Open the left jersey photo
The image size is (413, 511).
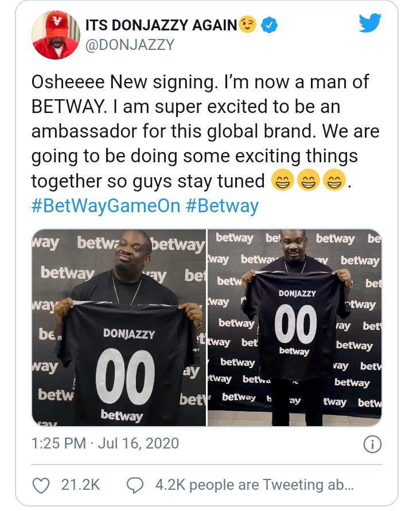[119, 327]
